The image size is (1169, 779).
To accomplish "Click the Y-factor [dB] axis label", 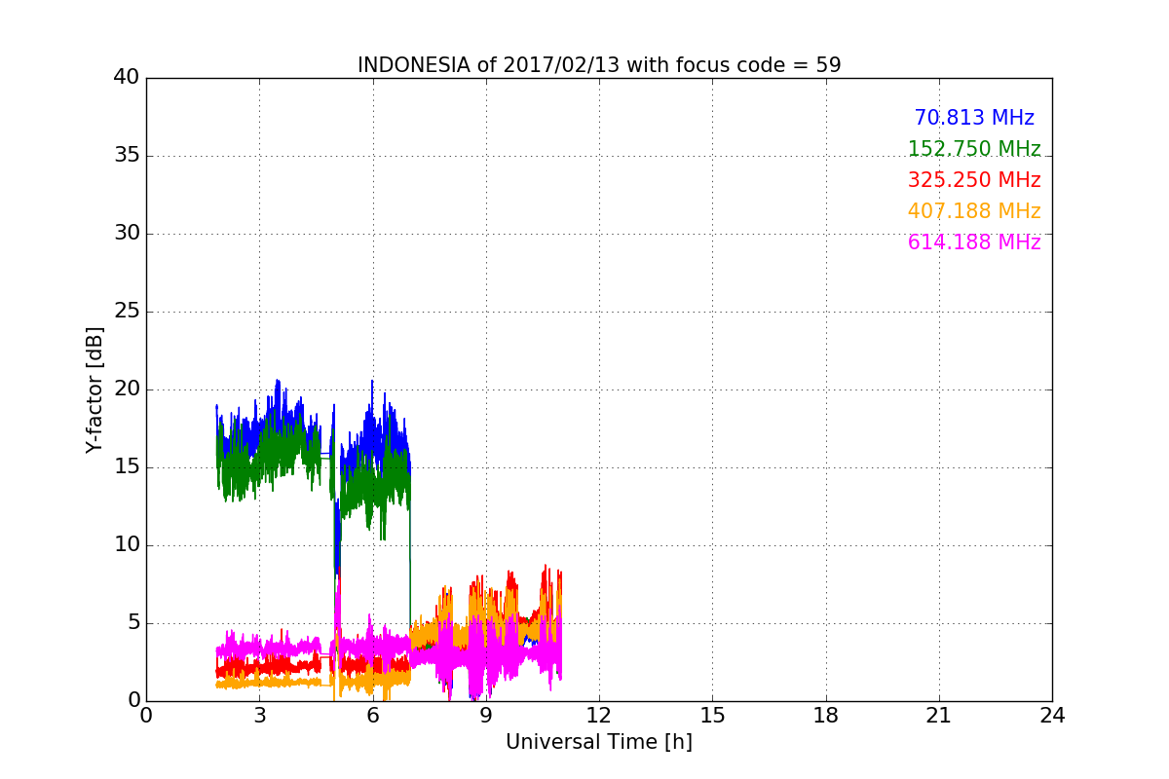I will (94, 389).
